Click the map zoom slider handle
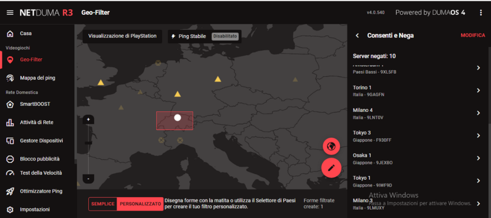491x218 pixels. pos(88,143)
